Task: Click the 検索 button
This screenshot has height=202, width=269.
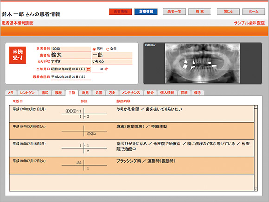Action: click(200, 12)
